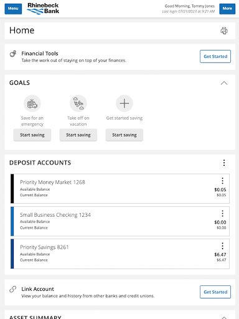Click the Financial Tools piggy bank icon
The width and height of the screenshot is (239, 319).
[x=13, y=54]
